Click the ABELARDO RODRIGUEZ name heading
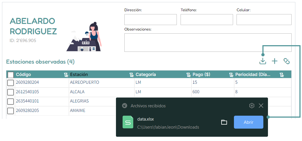The image size is (302, 141). coord(33,26)
